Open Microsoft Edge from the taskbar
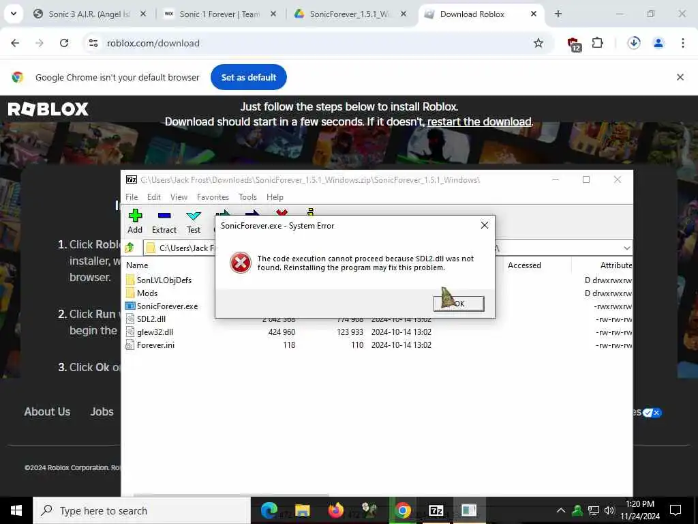 coord(269,510)
